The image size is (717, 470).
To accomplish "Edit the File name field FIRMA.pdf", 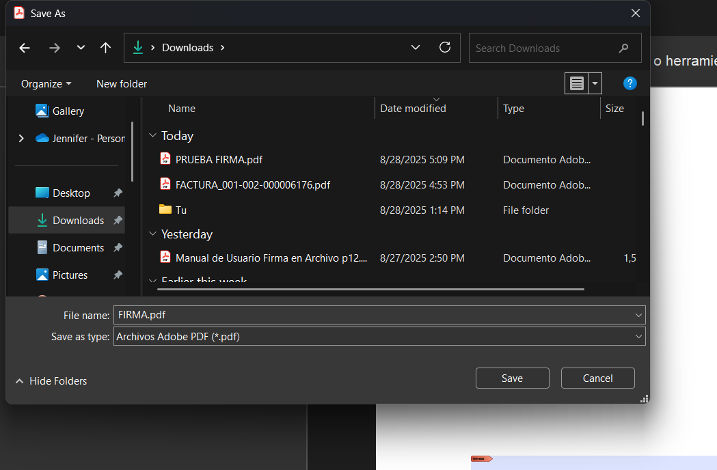I will tap(374, 315).
